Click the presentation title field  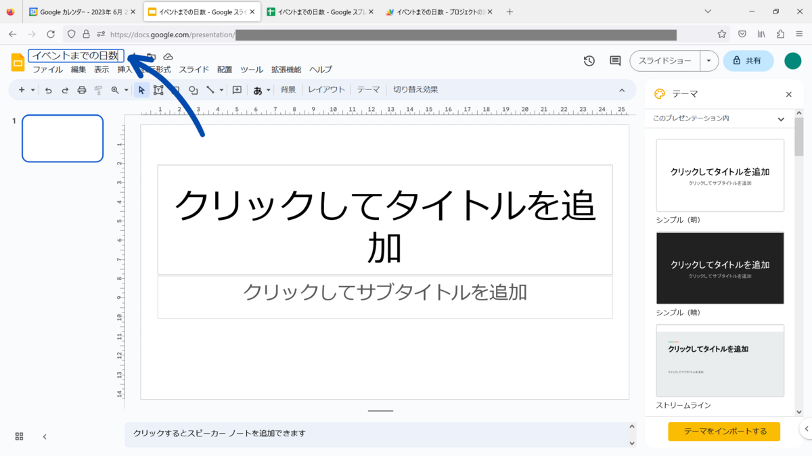click(76, 55)
